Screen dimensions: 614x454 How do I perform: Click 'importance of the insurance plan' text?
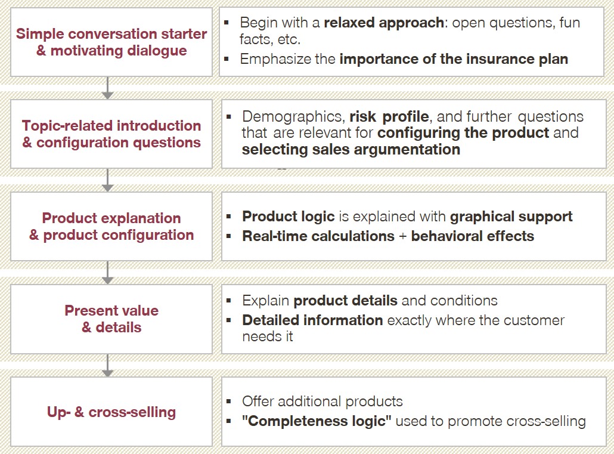pos(454,59)
